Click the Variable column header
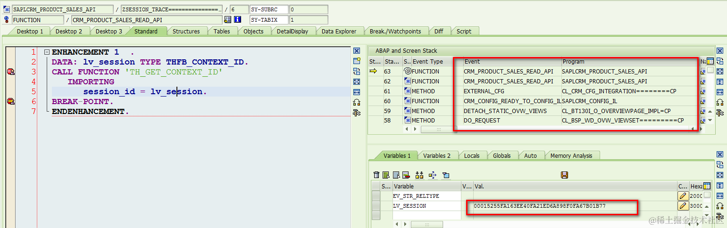Image resolution: width=727 pixels, height=228 pixels. point(426,186)
